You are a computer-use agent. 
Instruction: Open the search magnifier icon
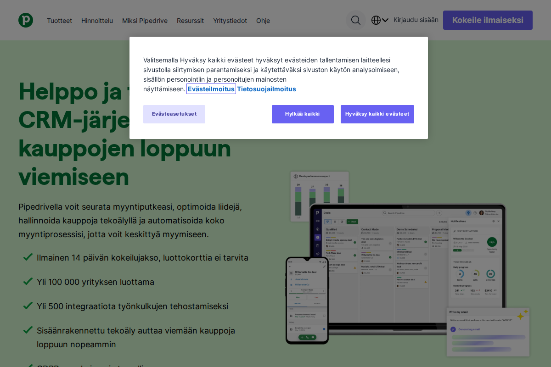coord(355,20)
